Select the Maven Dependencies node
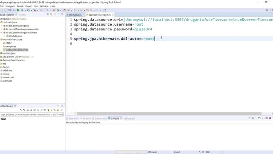The image size is (273, 154). click(14, 60)
